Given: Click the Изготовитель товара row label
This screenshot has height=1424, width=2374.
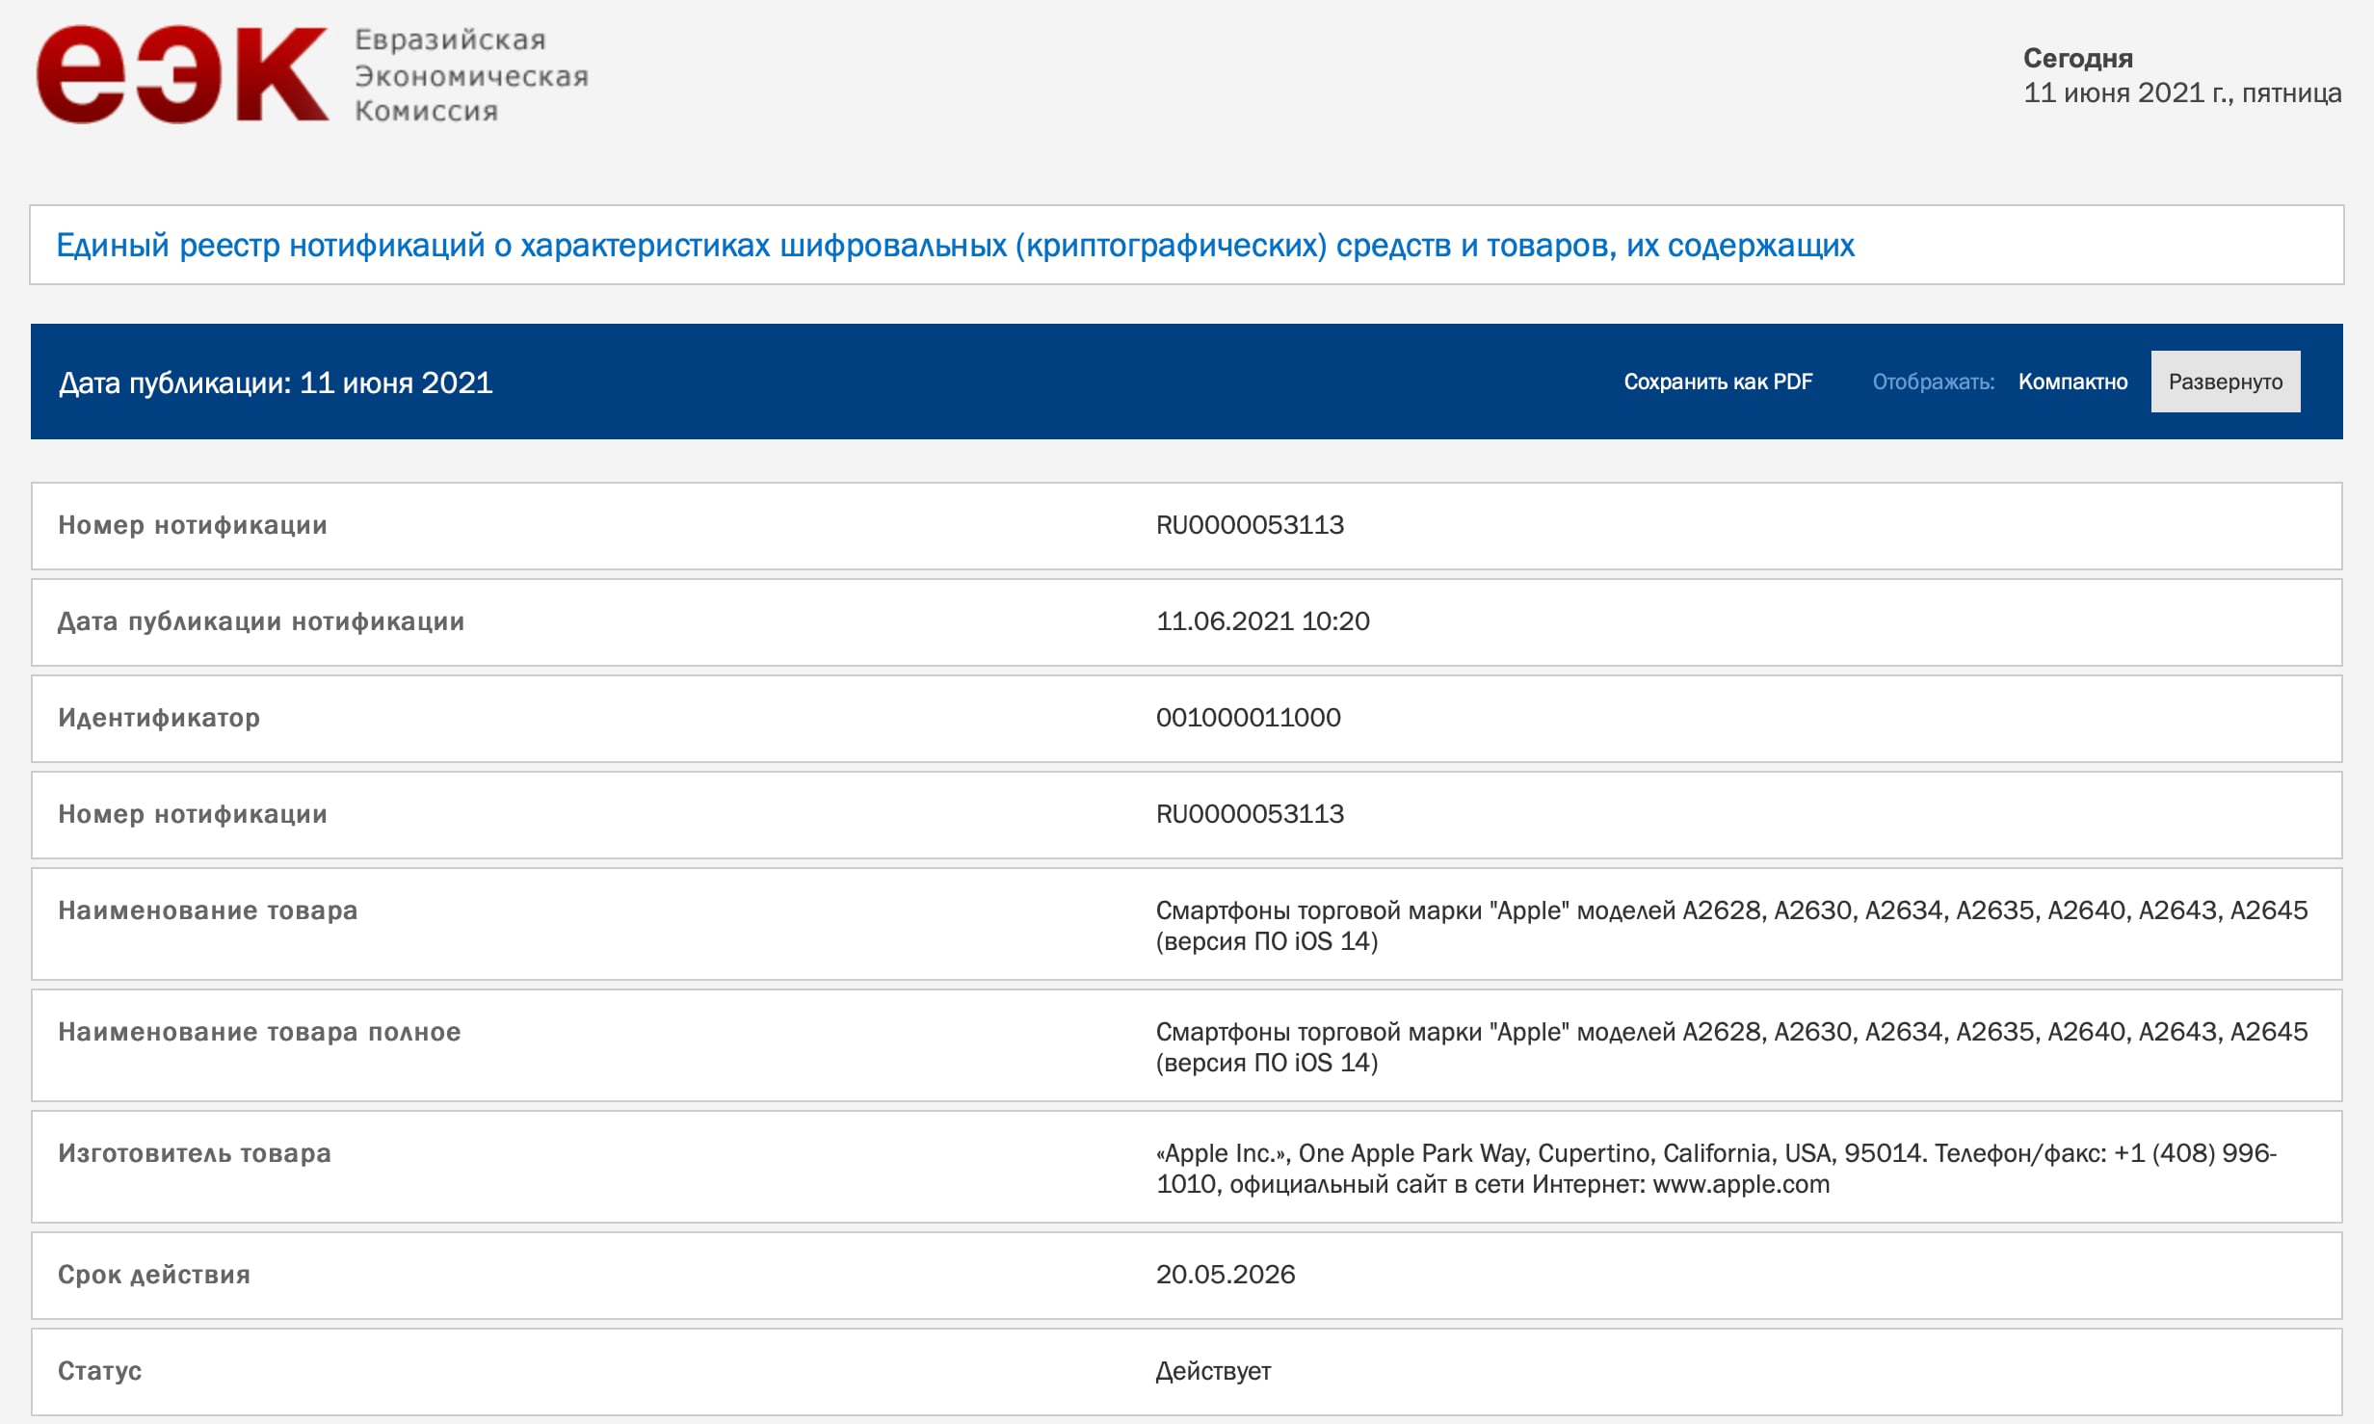Looking at the screenshot, I should tap(194, 1153).
